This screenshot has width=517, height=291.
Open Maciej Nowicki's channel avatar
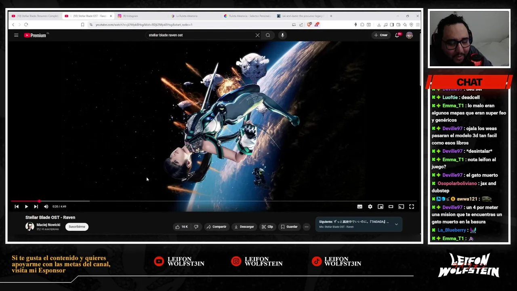(x=29, y=227)
